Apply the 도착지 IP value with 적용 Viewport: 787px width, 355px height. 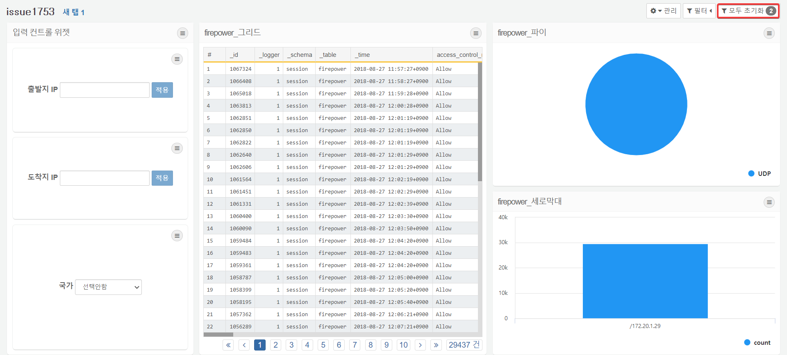pyautogui.click(x=162, y=178)
